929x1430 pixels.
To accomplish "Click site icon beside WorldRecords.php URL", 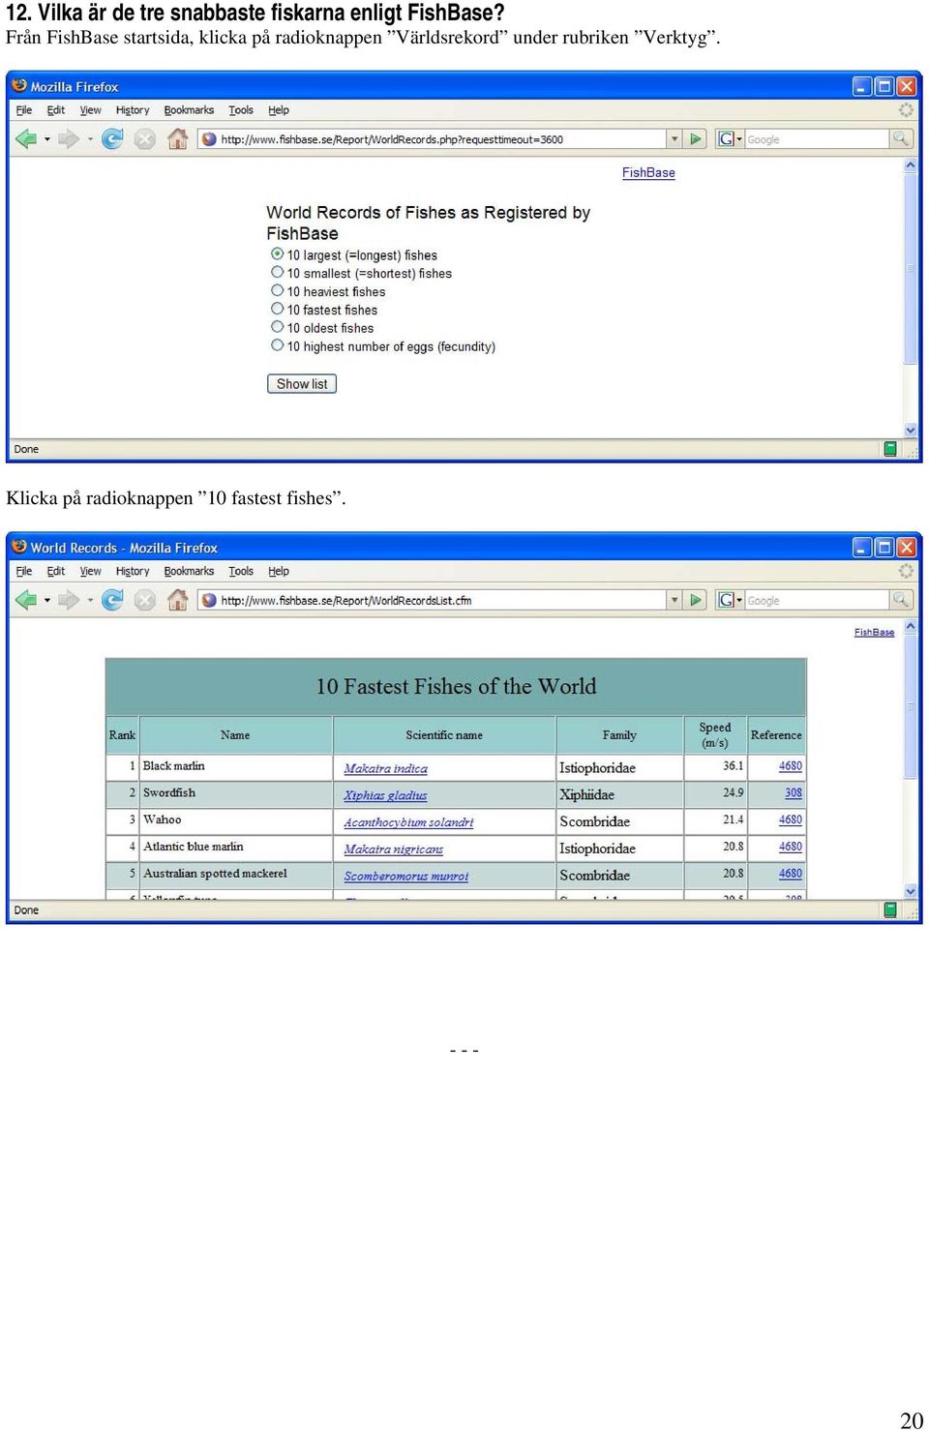I will (209, 139).
